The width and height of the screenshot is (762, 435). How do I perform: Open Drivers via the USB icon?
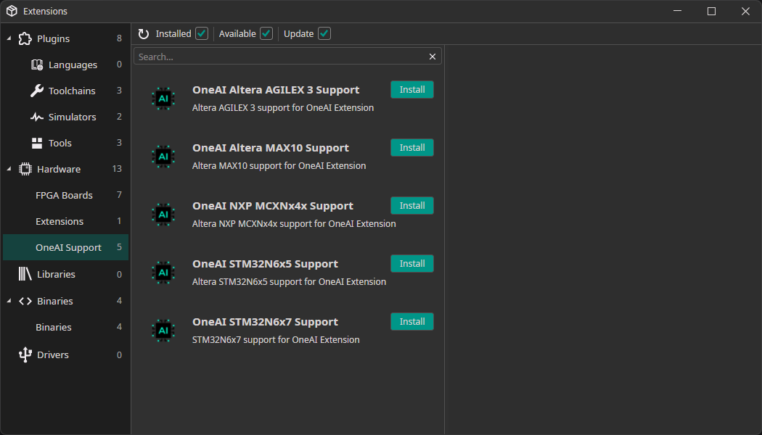point(25,354)
